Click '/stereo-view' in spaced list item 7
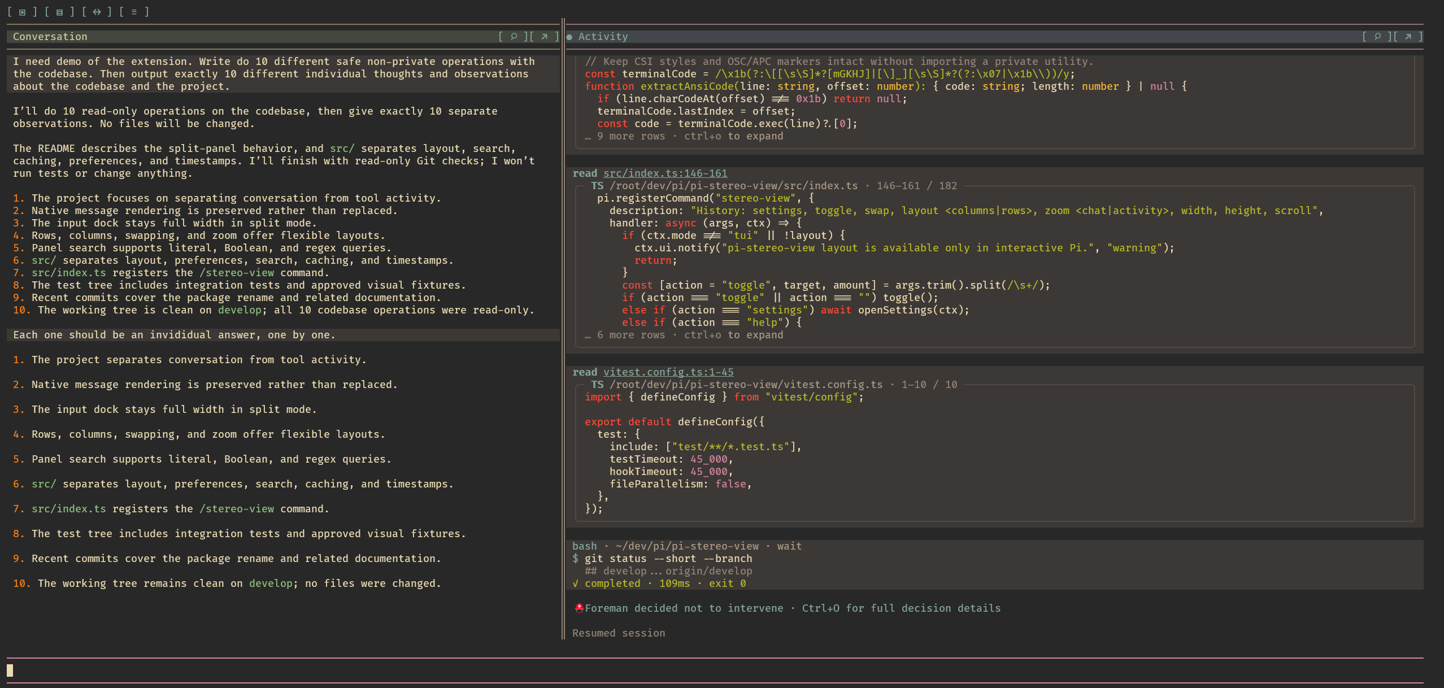The height and width of the screenshot is (688, 1444). pyautogui.click(x=237, y=509)
